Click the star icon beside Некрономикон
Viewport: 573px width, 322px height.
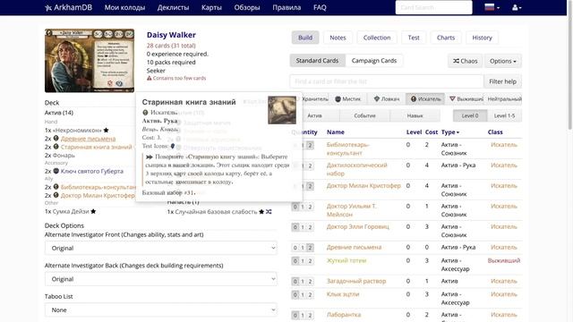tap(106, 131)
